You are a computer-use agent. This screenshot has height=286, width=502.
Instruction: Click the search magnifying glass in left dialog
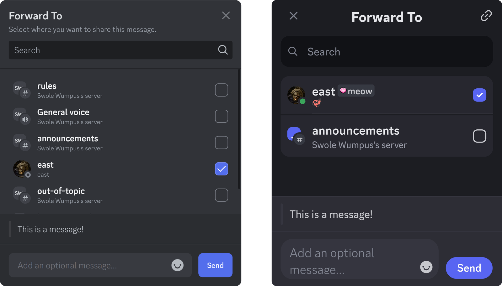click(x=223, y=50)
